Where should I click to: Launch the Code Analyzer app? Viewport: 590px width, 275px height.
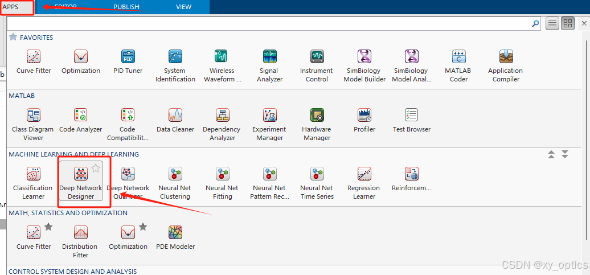(x=80, y=121)
